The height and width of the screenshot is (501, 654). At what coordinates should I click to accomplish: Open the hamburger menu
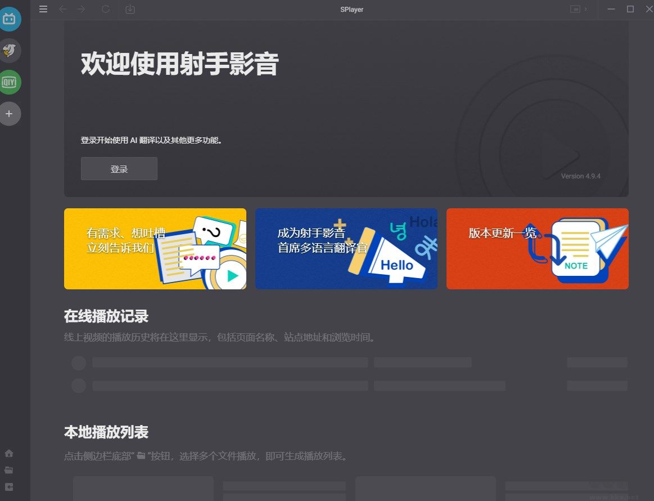[x=43, y=9]
